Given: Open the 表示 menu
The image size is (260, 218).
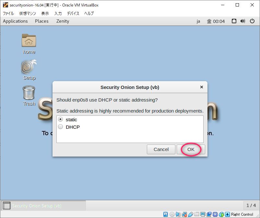Looking at the screenshot, I should 45,13.
